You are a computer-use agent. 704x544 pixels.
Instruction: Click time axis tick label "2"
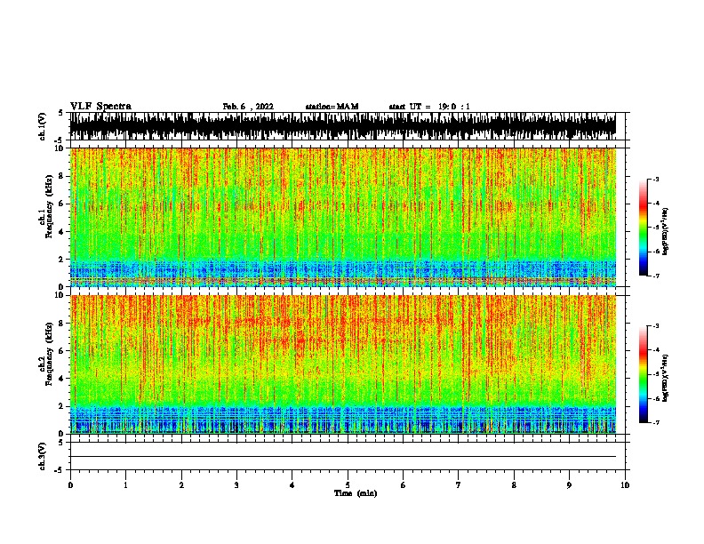(x=181, y=484)
